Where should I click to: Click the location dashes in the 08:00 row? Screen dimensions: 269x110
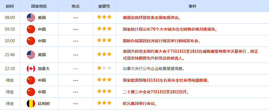pos(75,18)
